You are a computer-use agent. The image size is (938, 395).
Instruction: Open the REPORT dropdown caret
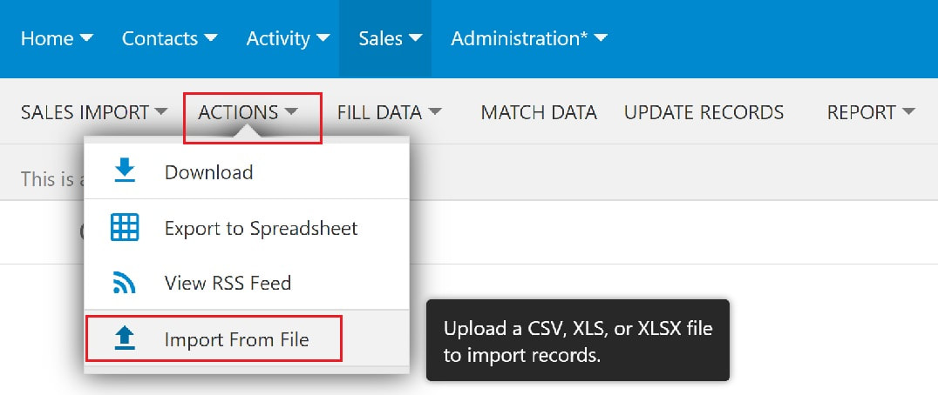[908, 111]
